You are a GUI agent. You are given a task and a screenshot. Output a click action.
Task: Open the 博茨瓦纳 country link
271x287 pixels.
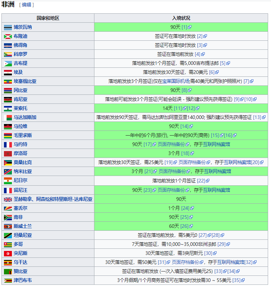pyautogui.click(x=23, y=27)
